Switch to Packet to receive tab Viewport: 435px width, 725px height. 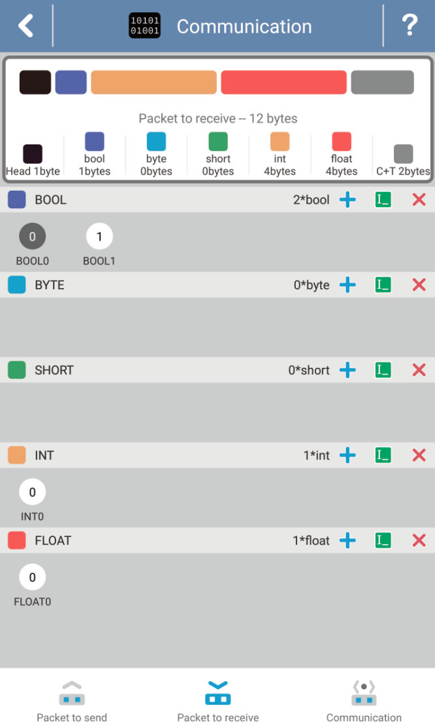tap(217, 700)
